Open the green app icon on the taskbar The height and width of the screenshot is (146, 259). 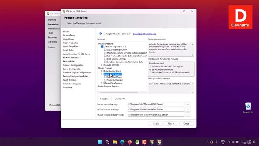click(137, 142)
